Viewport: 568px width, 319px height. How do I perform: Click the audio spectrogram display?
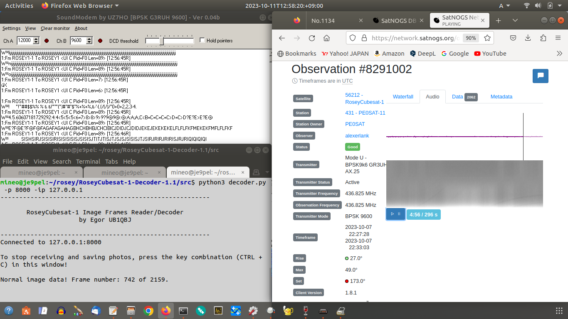(464, 184)
